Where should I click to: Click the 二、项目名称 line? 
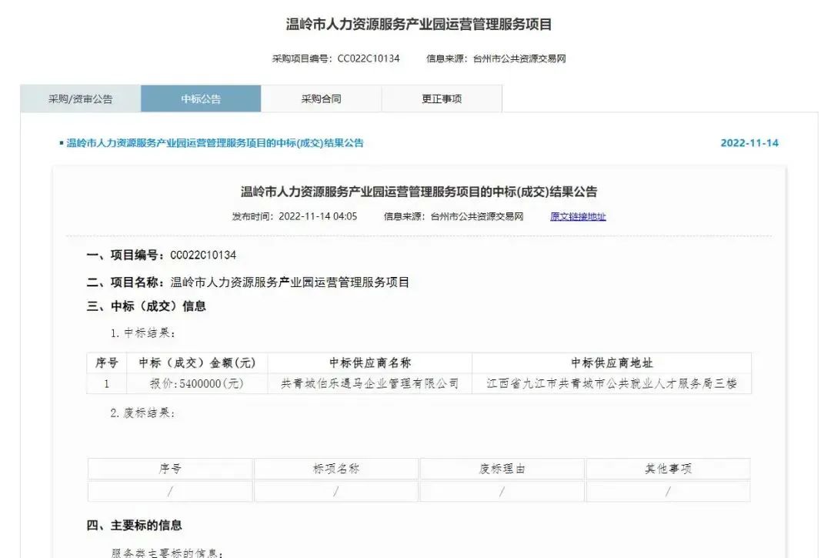tap(248, 282)
